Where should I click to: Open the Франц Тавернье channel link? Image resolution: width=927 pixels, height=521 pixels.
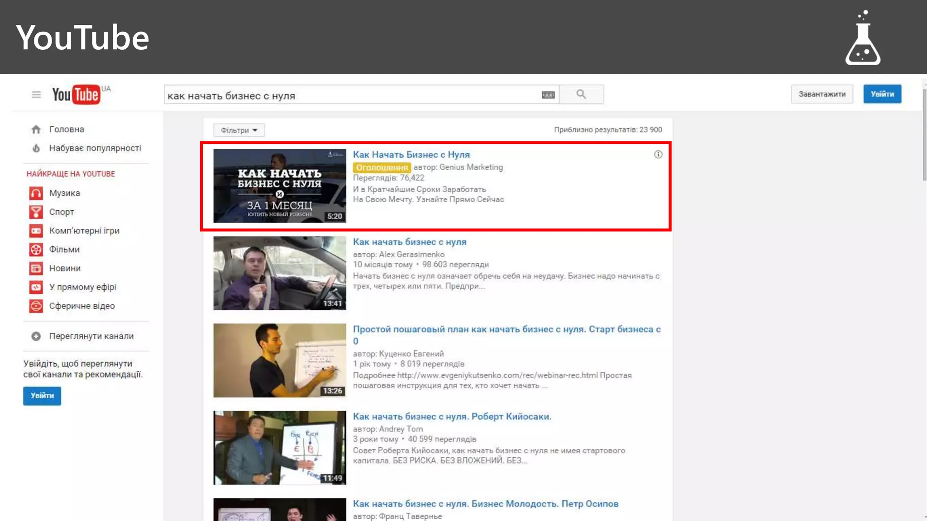pyautogui.click(x=411, y=516)
